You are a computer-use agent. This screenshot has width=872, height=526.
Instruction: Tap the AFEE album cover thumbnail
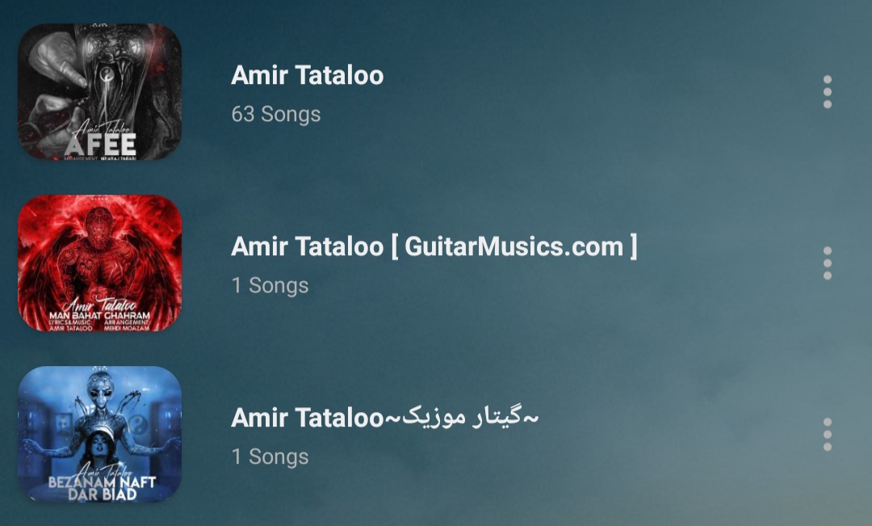click(x=99, y=92)
